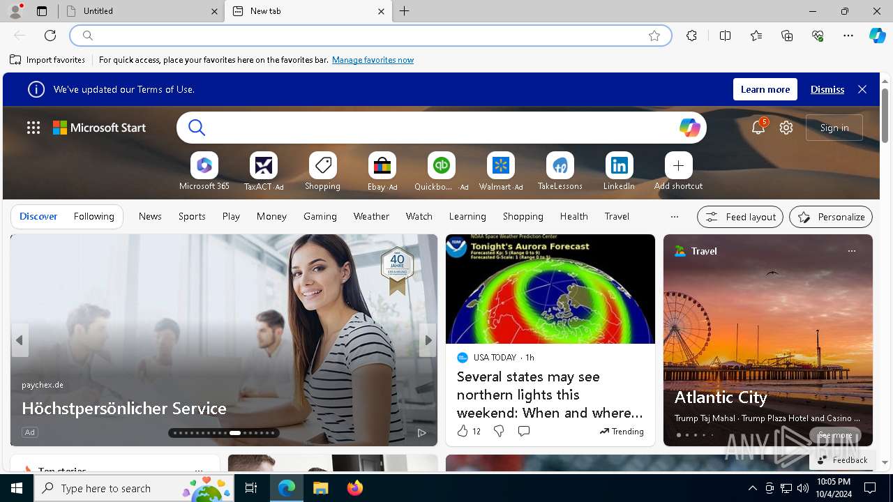
Task: Click the Microsoft Start search field
Action: pos(441,128)
